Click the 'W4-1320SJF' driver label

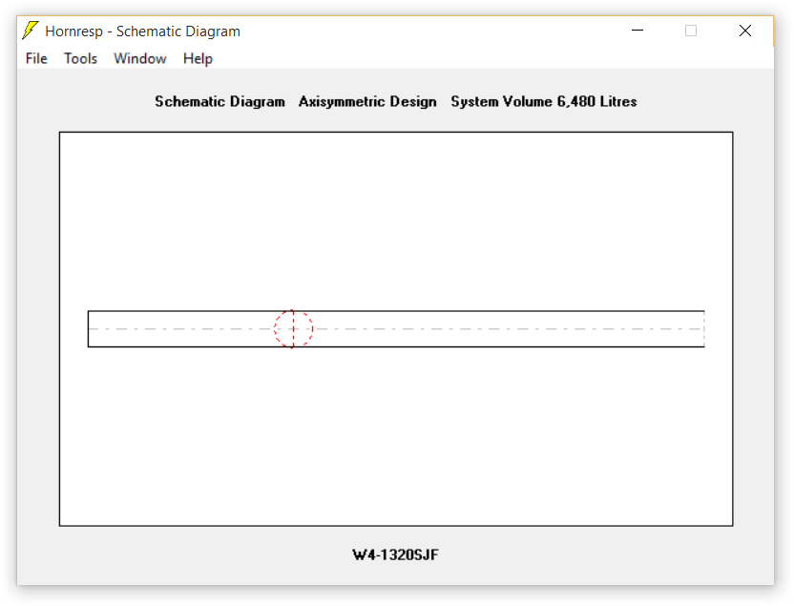tap(395, 554)
